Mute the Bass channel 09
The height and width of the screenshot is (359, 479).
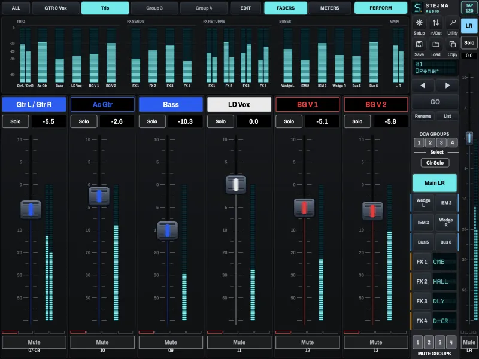tap(171, 342)
